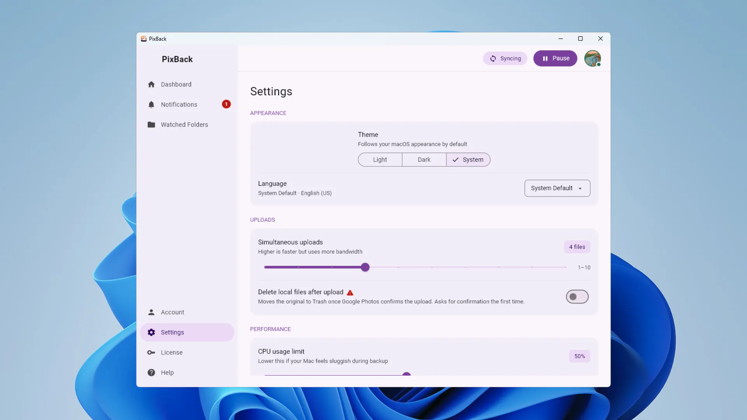Open the Help page
This screenshot has width=747, height=420.
point(187,373)
